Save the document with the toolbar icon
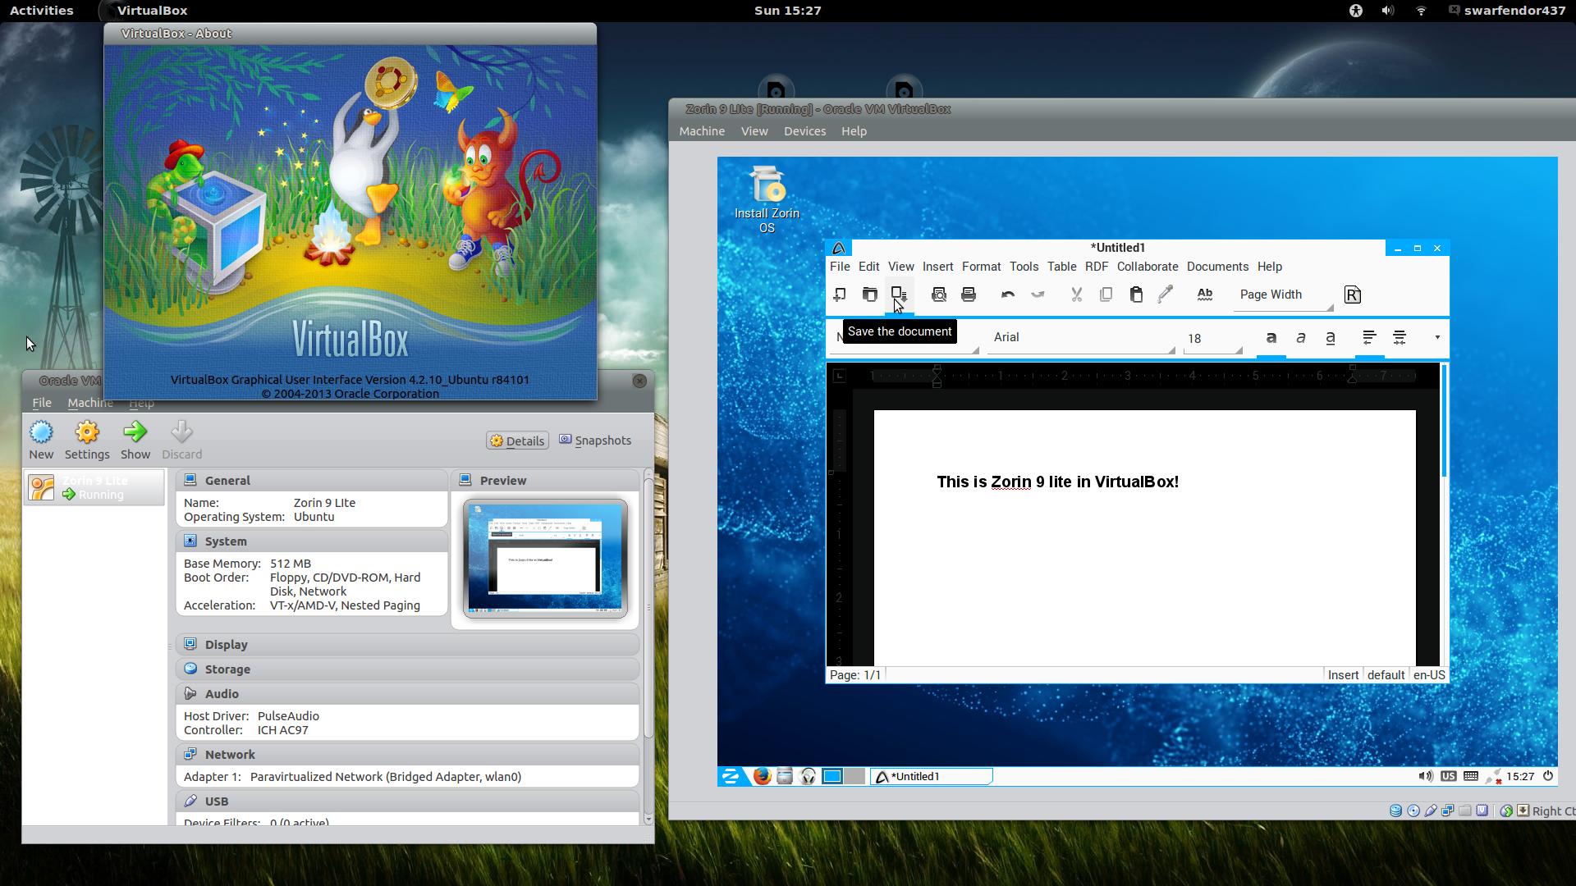The image size is (1576, 886). coord(899,295)
